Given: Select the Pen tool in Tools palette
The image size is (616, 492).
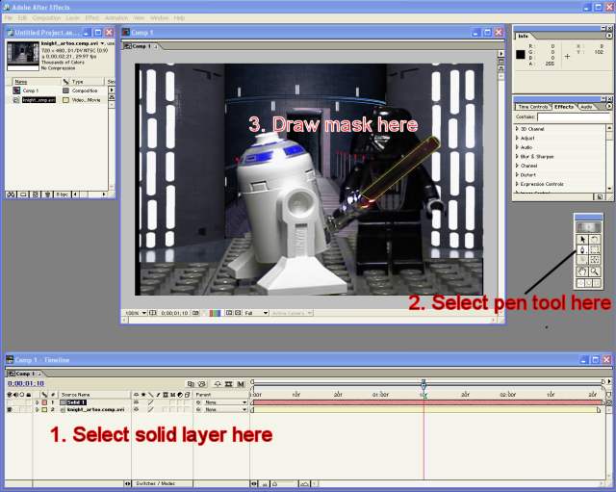Looking at the screenshot, I should click(x=582, y=250).
